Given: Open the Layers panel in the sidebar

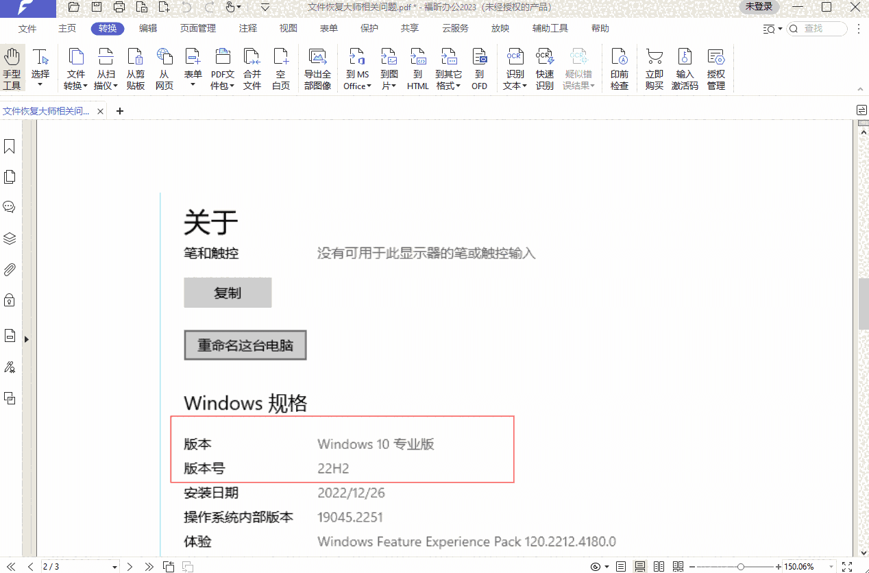Looking at the screenshot, I should pos(10,238).
